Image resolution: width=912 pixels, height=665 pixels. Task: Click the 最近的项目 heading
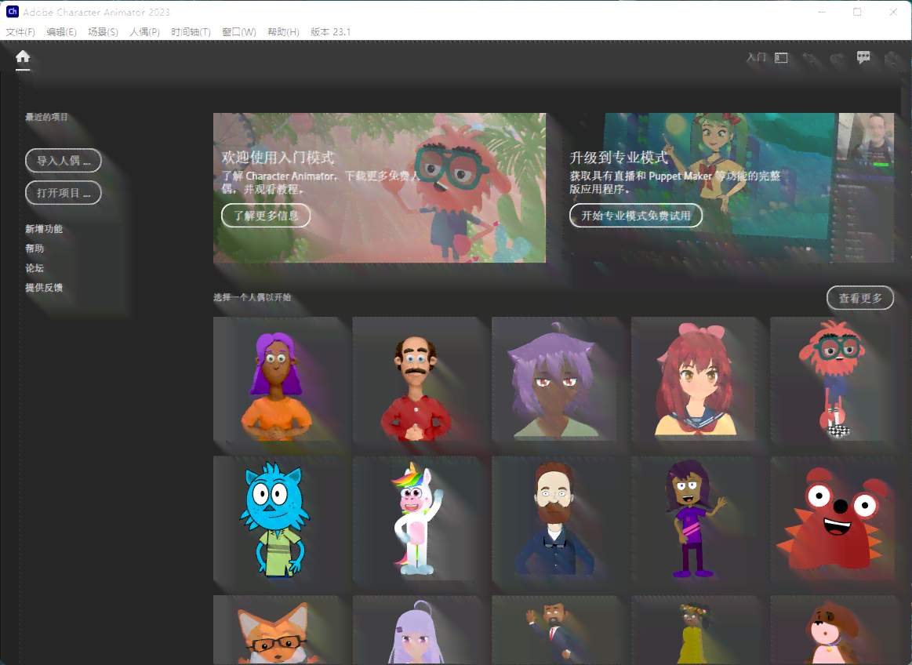tap(46, 117)
